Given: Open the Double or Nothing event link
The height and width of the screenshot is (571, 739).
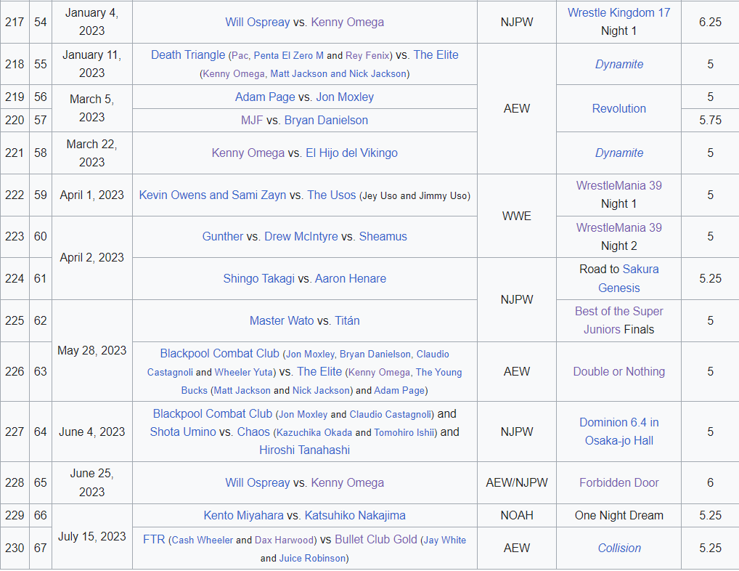Looking at the screenshot, I should click(618, 371).
